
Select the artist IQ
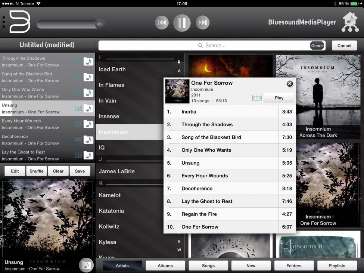pos(130,148)
